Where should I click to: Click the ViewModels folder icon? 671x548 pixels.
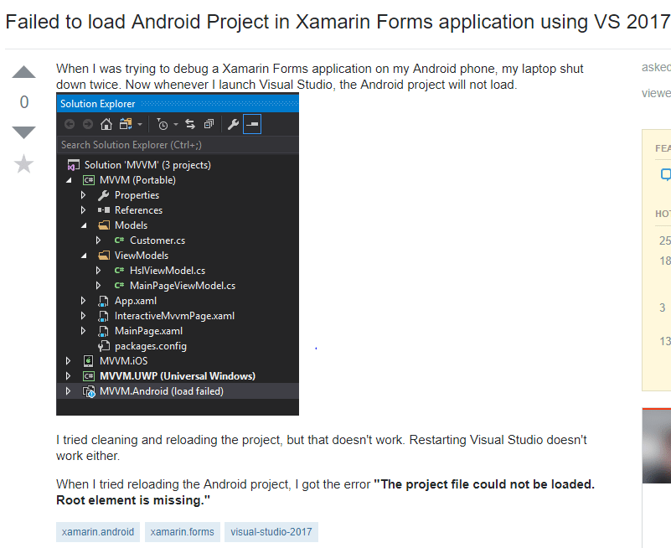coord(104,256)
